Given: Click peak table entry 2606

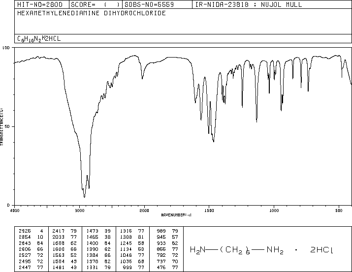Looking at the screenshot, I should (25, 249).
